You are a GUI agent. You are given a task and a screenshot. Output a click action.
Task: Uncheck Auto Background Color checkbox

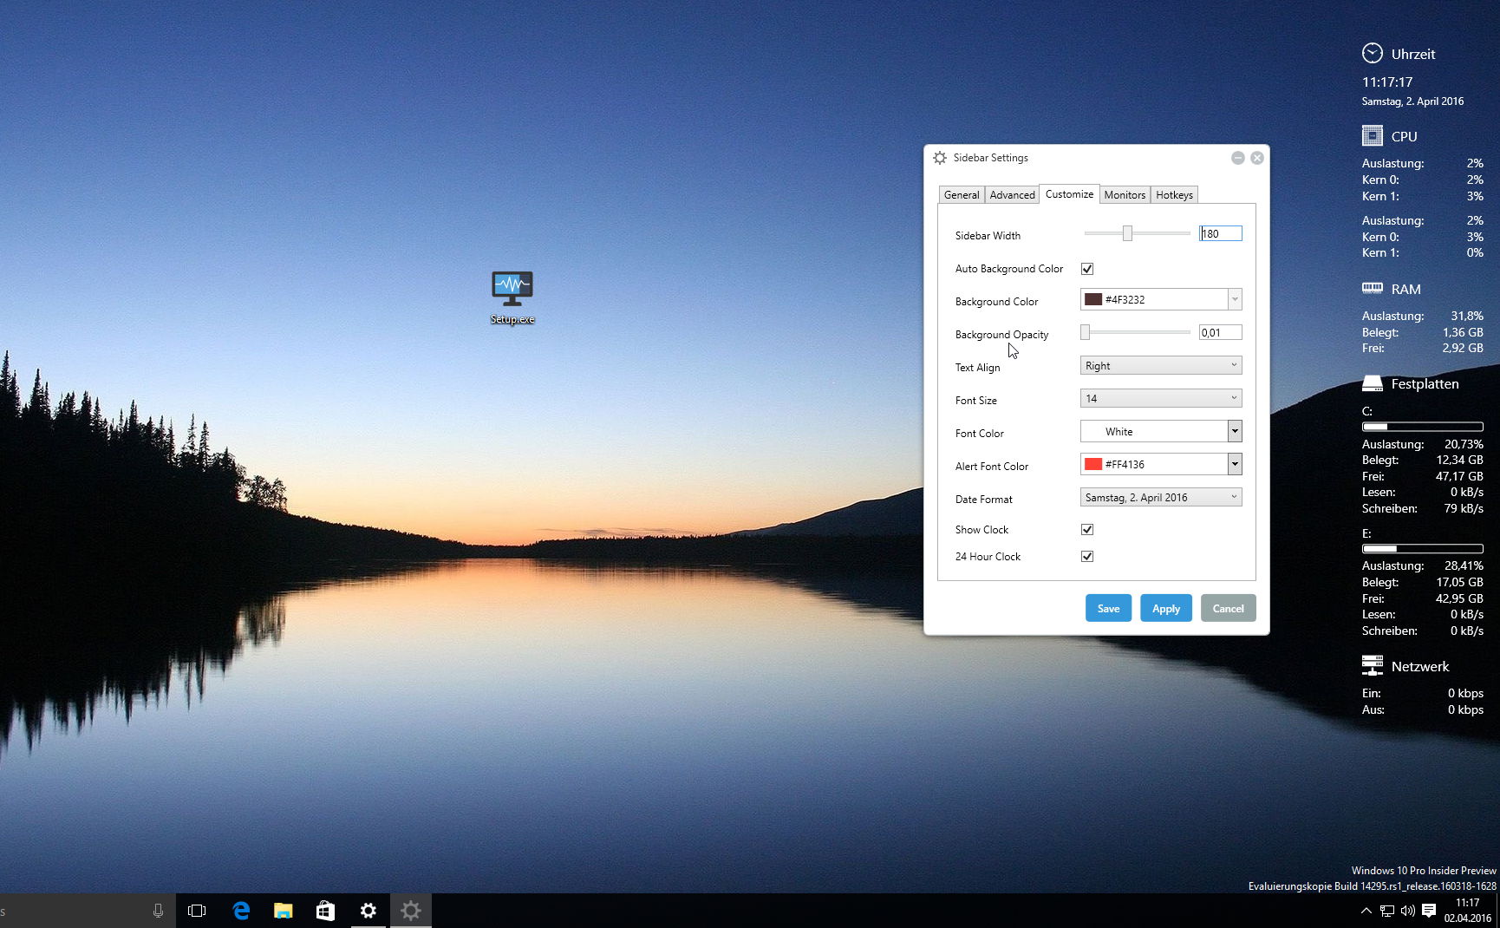(x=1087, y=269)
